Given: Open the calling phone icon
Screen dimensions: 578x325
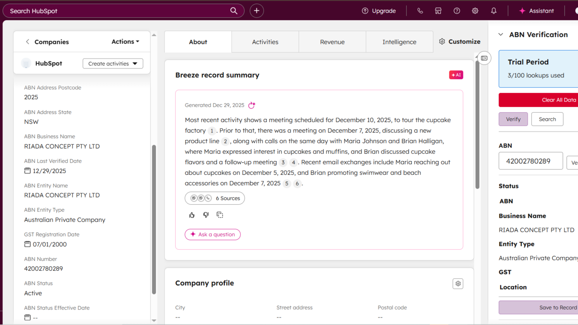Looking at the screenshot, I should pos(420,11).
